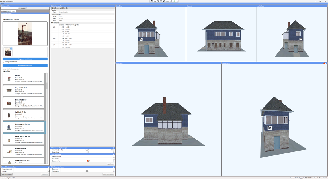Screen dimensions: 328x179
Task: Collapse the Dateipfade exportieren panel
Action: 114,167
